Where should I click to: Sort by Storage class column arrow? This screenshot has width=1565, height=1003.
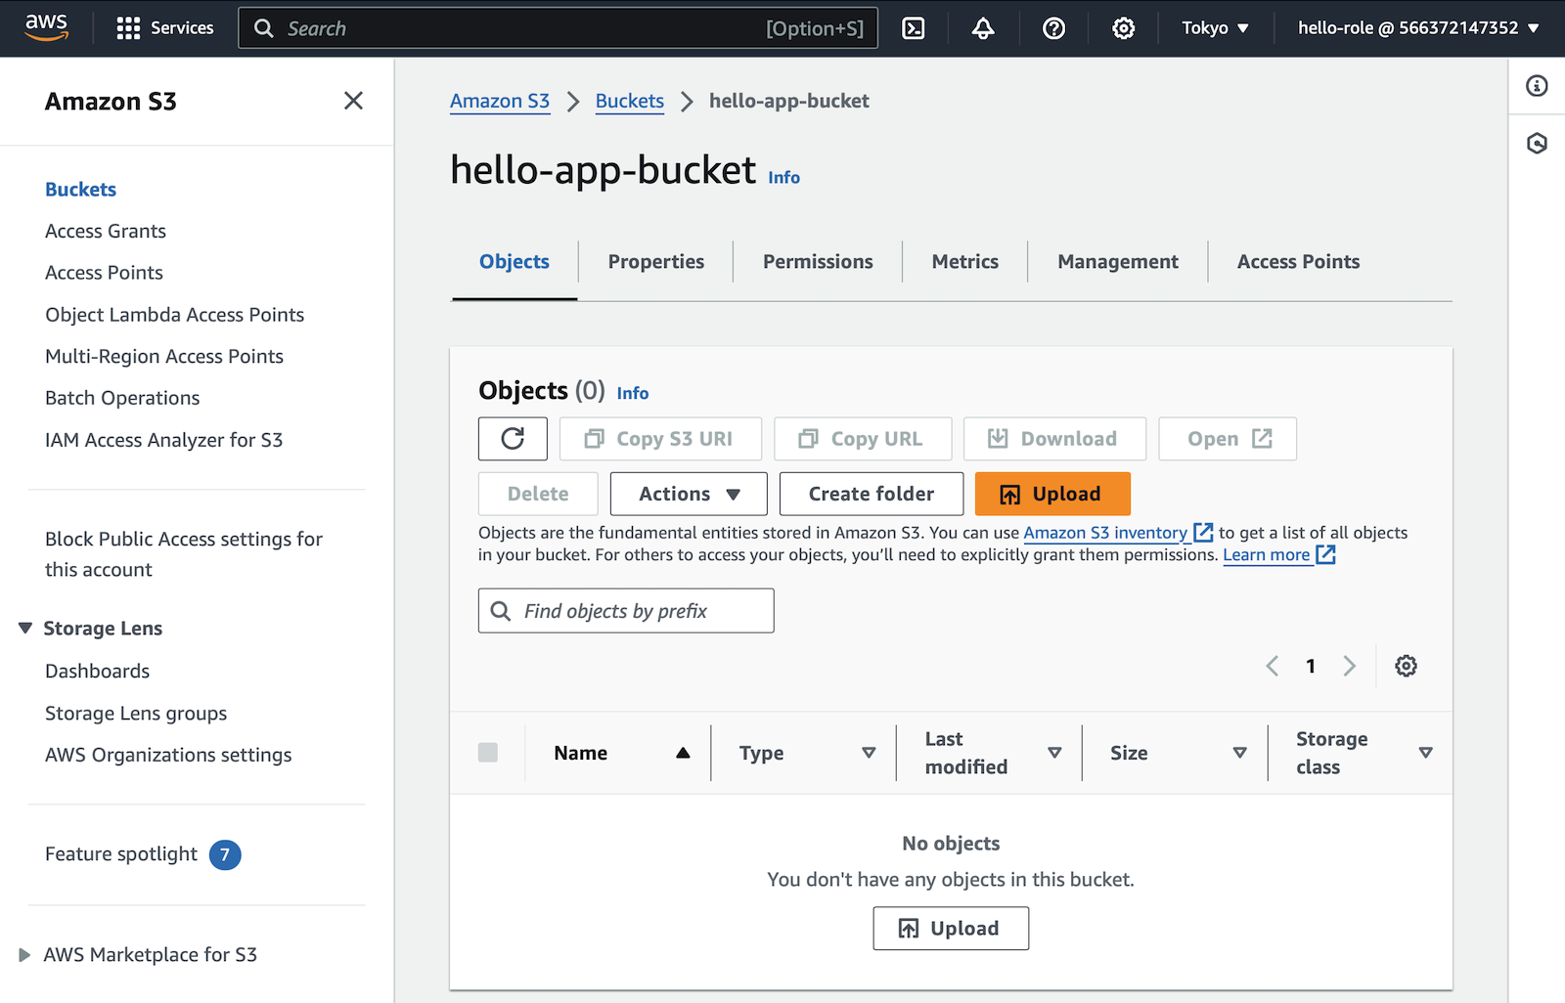pos(1425,753)
